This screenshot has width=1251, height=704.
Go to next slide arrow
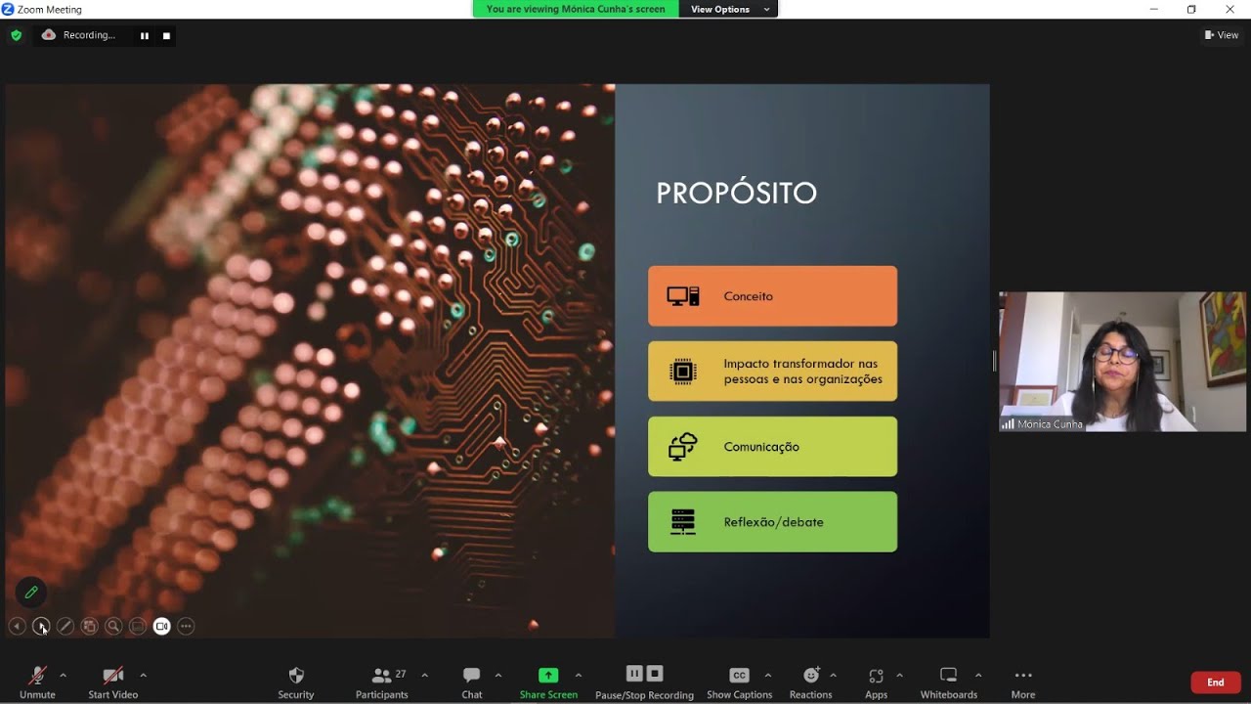pyautogui.click(x=40, y=626)
